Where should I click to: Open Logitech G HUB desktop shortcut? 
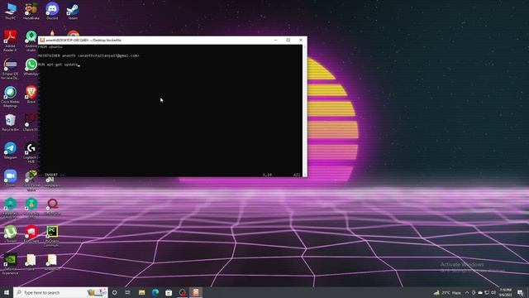tap(31, 152)
